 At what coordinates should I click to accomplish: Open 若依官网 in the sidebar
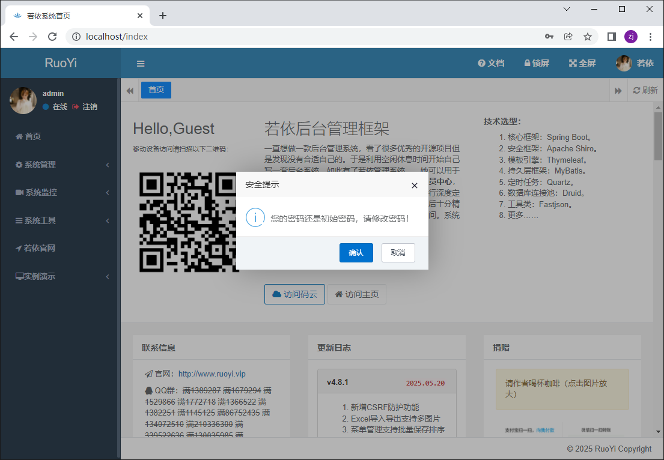click(x=40, y=248)
